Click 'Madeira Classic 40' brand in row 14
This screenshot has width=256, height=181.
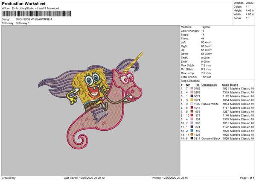pos(242,139)
